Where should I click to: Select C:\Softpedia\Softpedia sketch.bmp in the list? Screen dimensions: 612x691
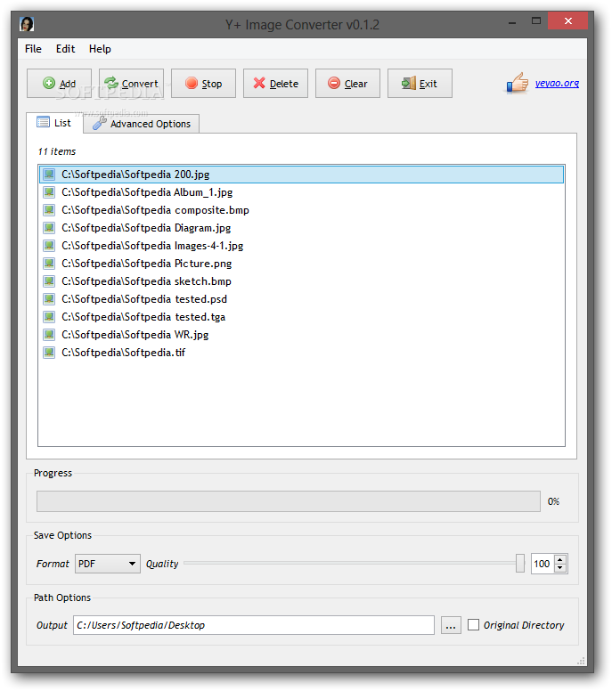click(x=302, y=281)
